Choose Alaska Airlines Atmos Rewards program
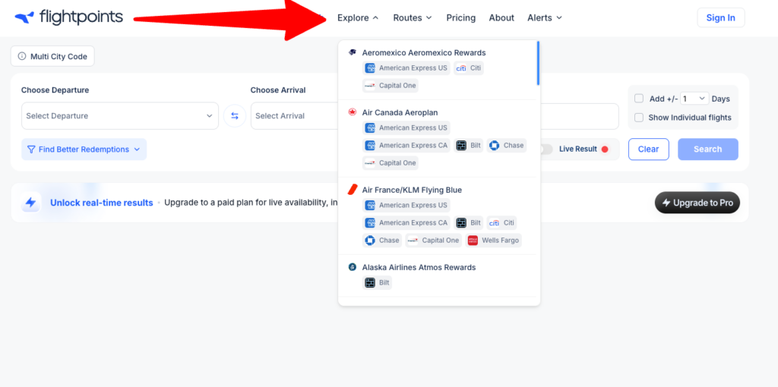 click(419, 267)
